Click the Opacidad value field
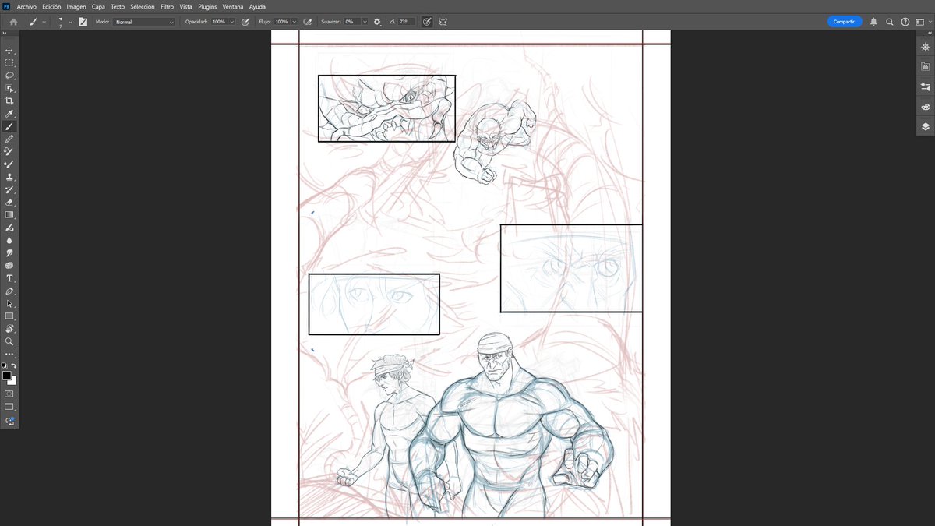Viewport: 935px width, 526px height. tap(219, 22)
